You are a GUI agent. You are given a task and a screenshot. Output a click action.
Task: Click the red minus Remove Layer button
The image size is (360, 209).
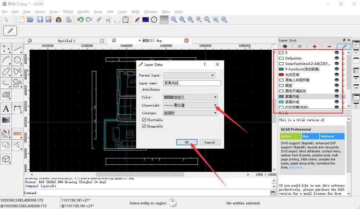click(x=329, y=47)
